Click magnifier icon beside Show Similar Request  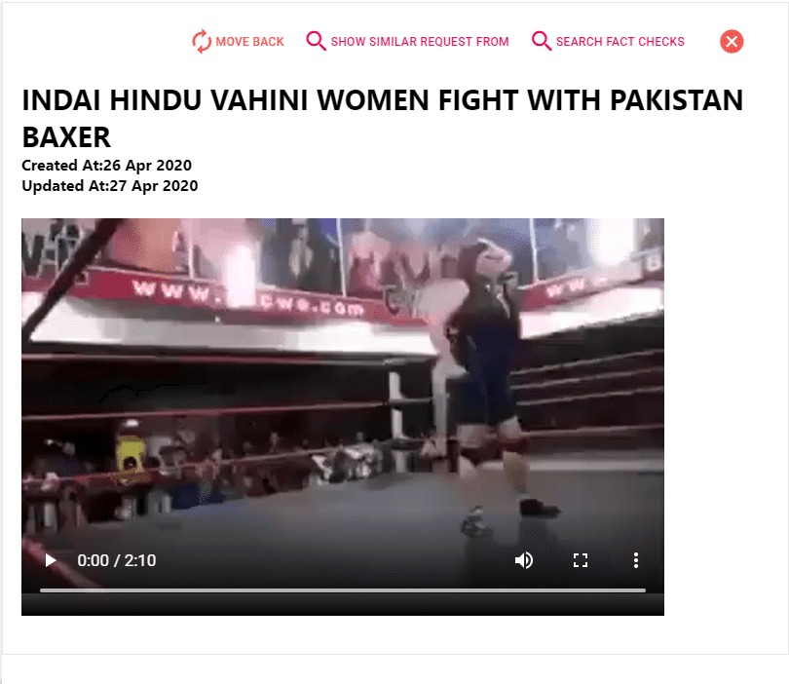(x=316, y=41)
